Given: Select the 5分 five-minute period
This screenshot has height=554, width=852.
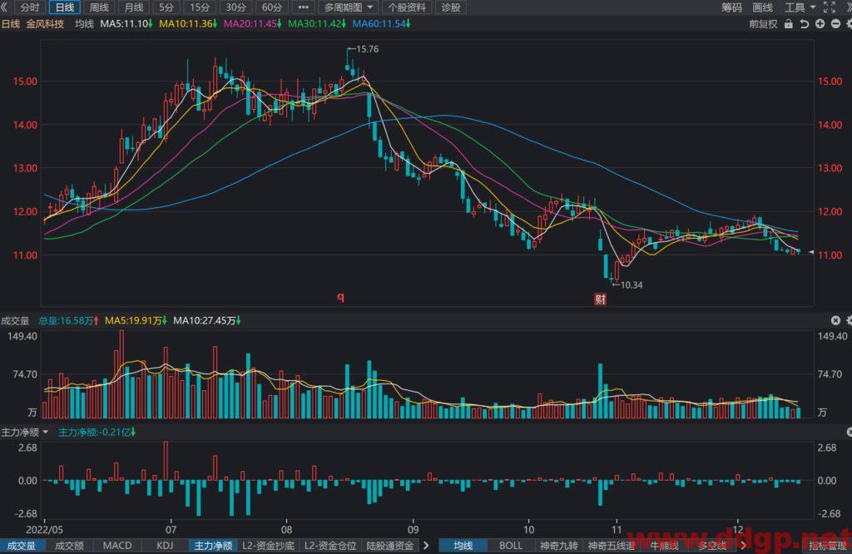Looking at the screenshot, I should pyautogui.click(x=166, y=7).
